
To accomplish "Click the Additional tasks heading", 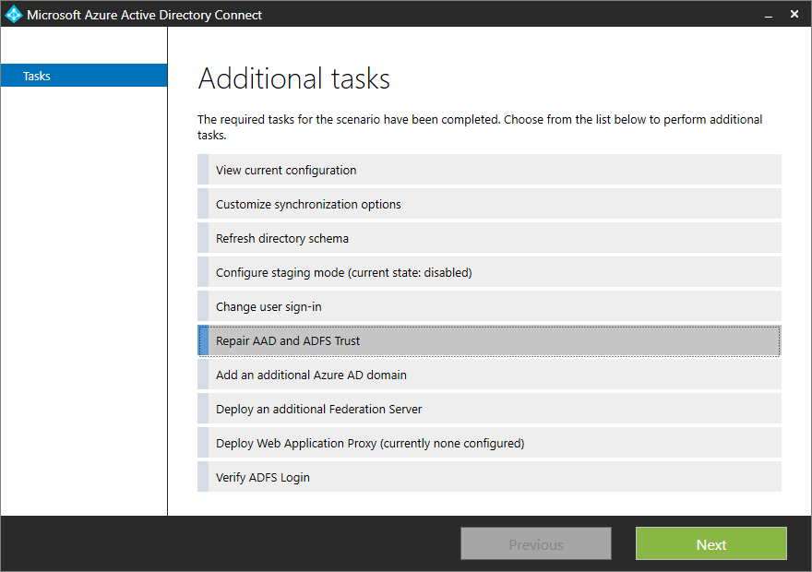I will [294, 78].
